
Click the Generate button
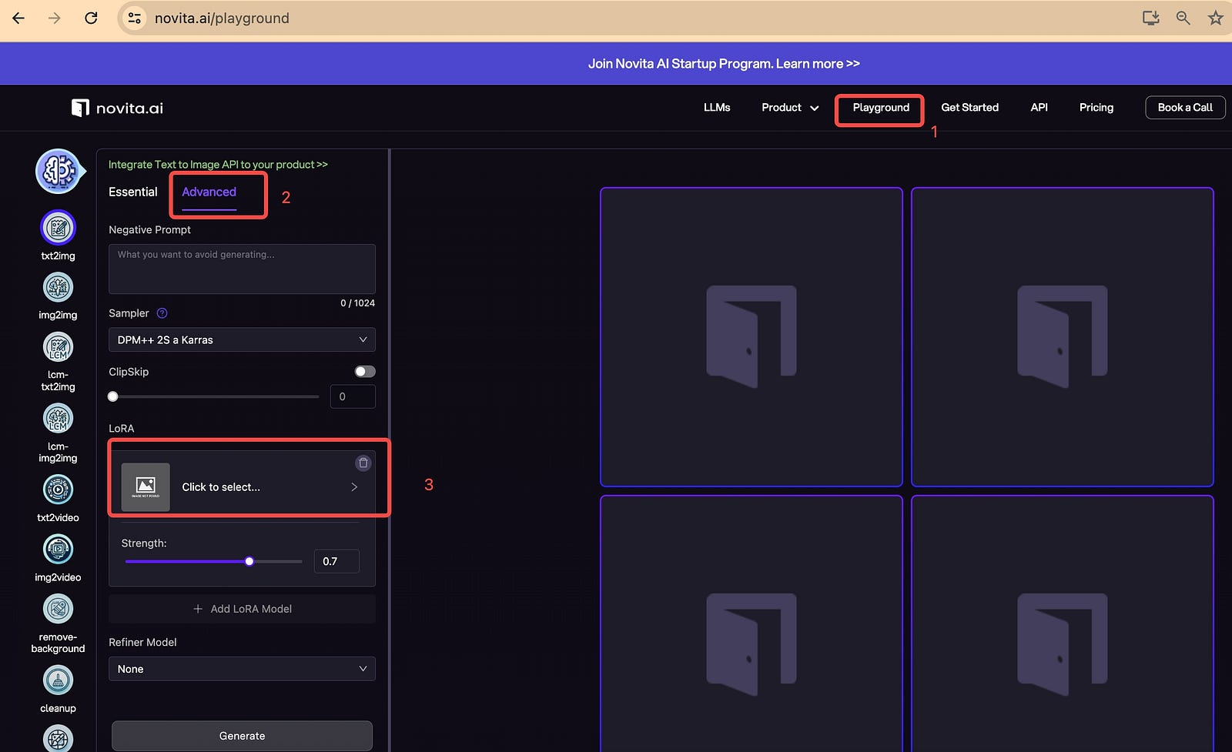pos(242,736)
